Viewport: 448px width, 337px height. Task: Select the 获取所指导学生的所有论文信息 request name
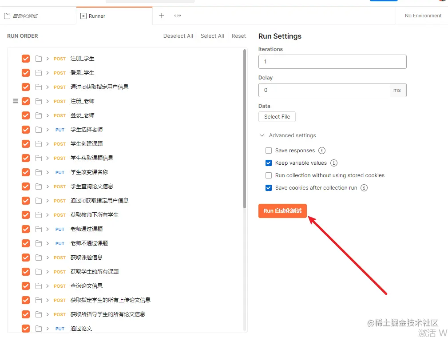[x=108, y=314]
